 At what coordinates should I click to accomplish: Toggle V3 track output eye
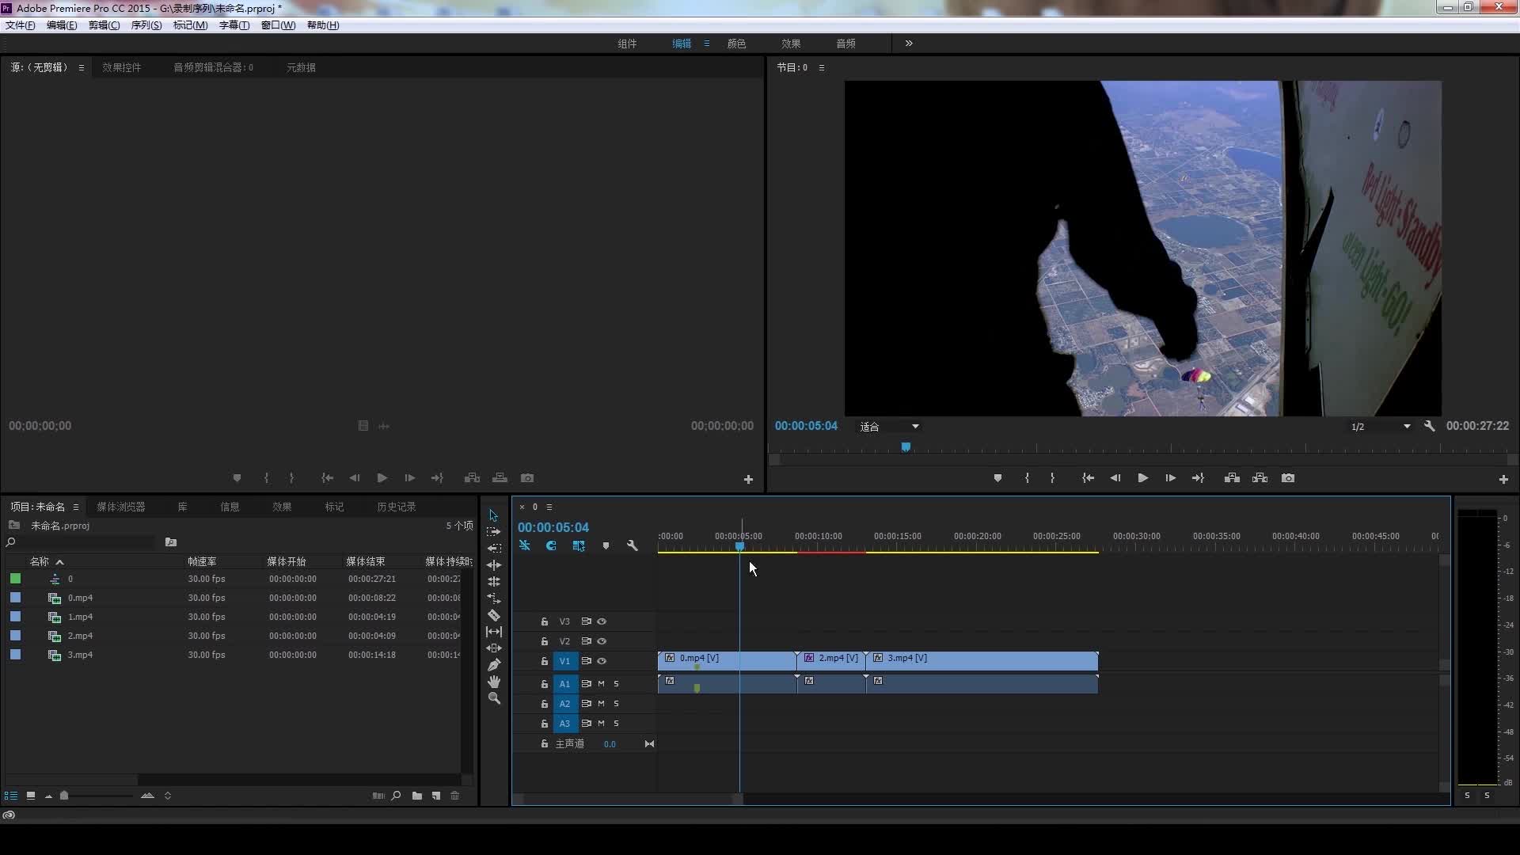click(x=602, y=621)
